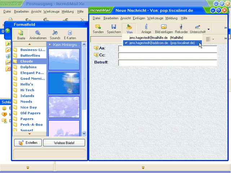Click Bild einfügen picture icon
This screenshot has height=173, width=231.
(164, 29)
